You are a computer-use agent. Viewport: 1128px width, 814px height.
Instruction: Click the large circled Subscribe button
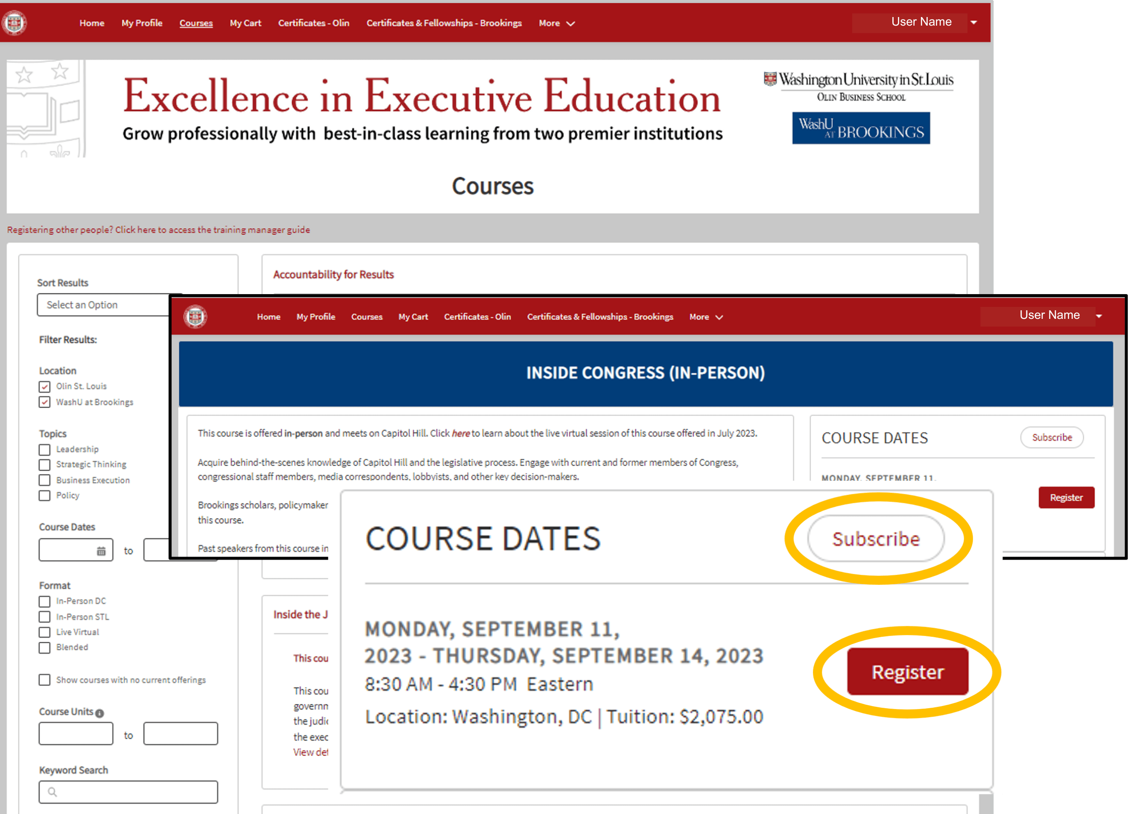(x=875, y=539)
